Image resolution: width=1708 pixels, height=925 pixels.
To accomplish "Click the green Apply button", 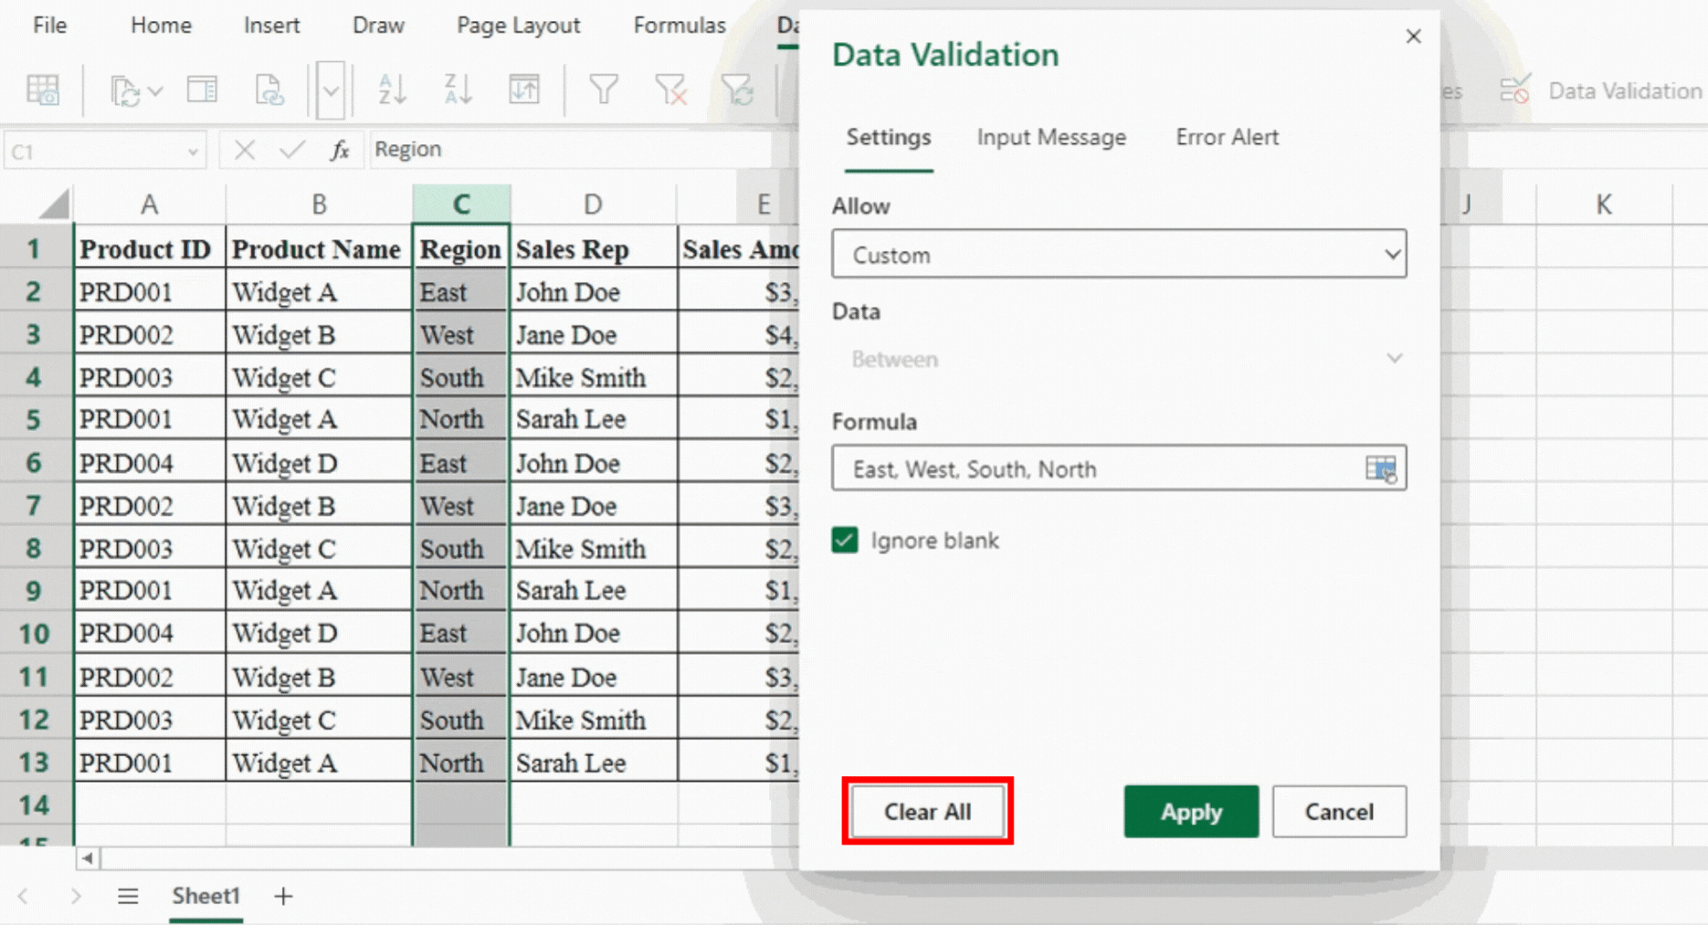I will point(1190,812).
